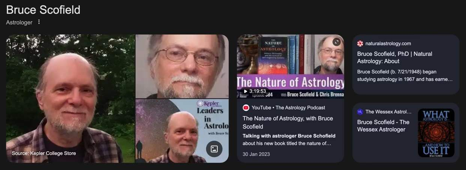Click the naturalastrology.com favicon

[x=360, y=43]
